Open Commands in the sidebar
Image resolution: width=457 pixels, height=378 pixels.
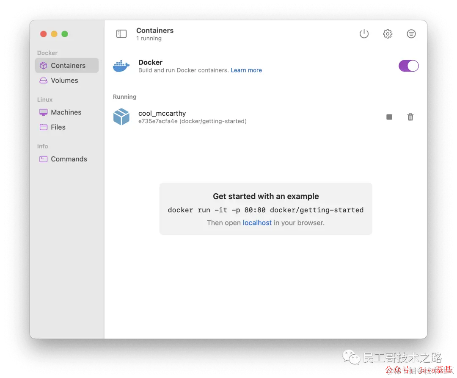[x=67, y=159]
